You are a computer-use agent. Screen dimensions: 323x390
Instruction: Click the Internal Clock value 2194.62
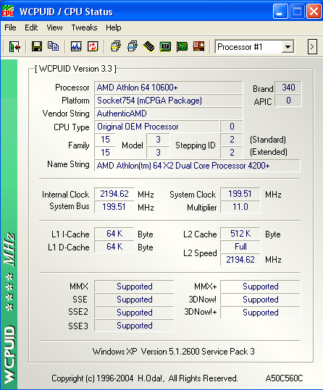click(114, 194)
